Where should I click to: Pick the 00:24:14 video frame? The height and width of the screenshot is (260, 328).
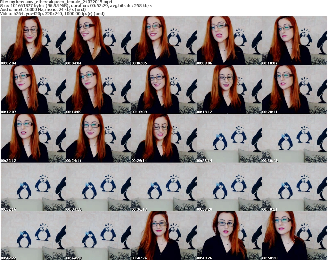pyautogui.click(x=99, y=138)
